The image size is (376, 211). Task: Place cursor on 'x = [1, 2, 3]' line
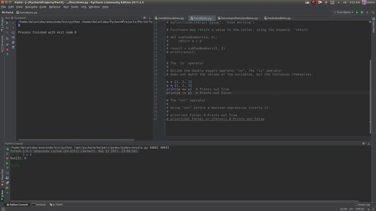click(179, 82)
